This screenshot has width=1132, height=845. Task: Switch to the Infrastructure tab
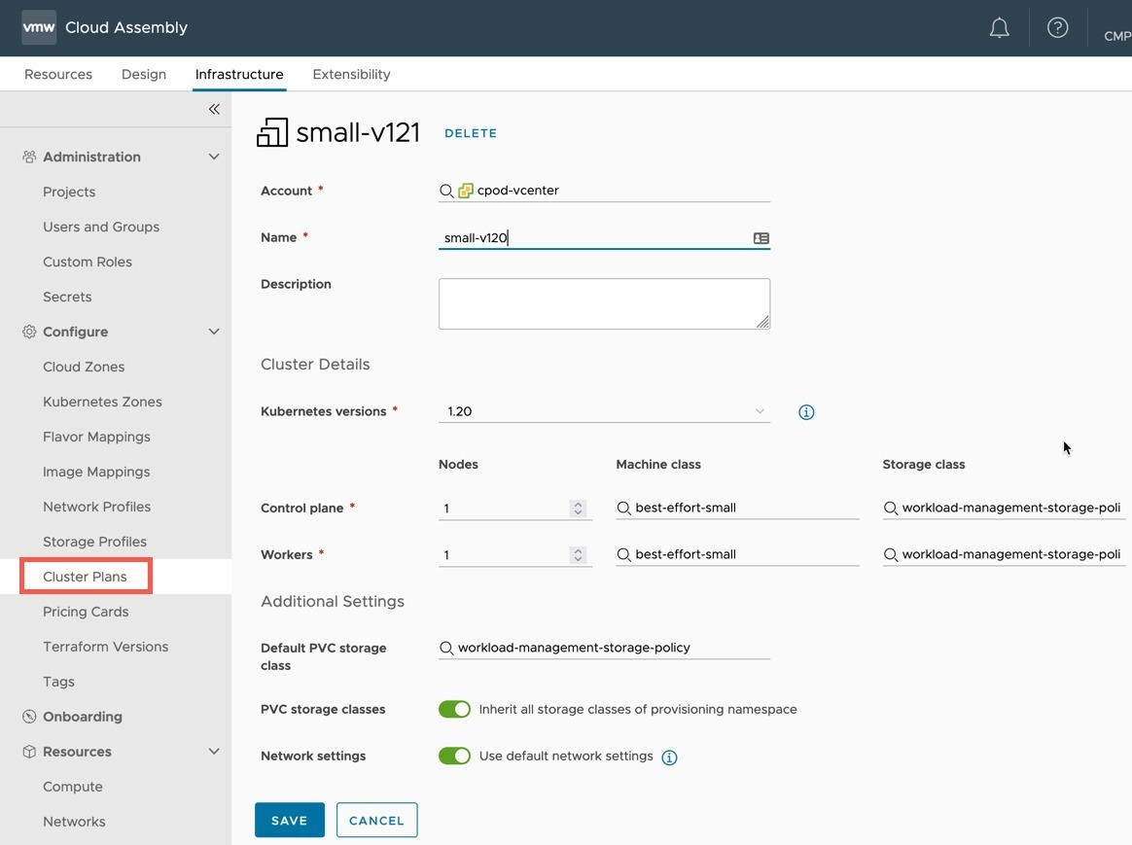click(x=239, y=74)
